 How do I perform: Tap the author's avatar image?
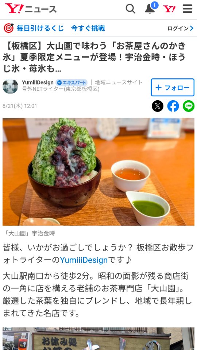(10, 87)
